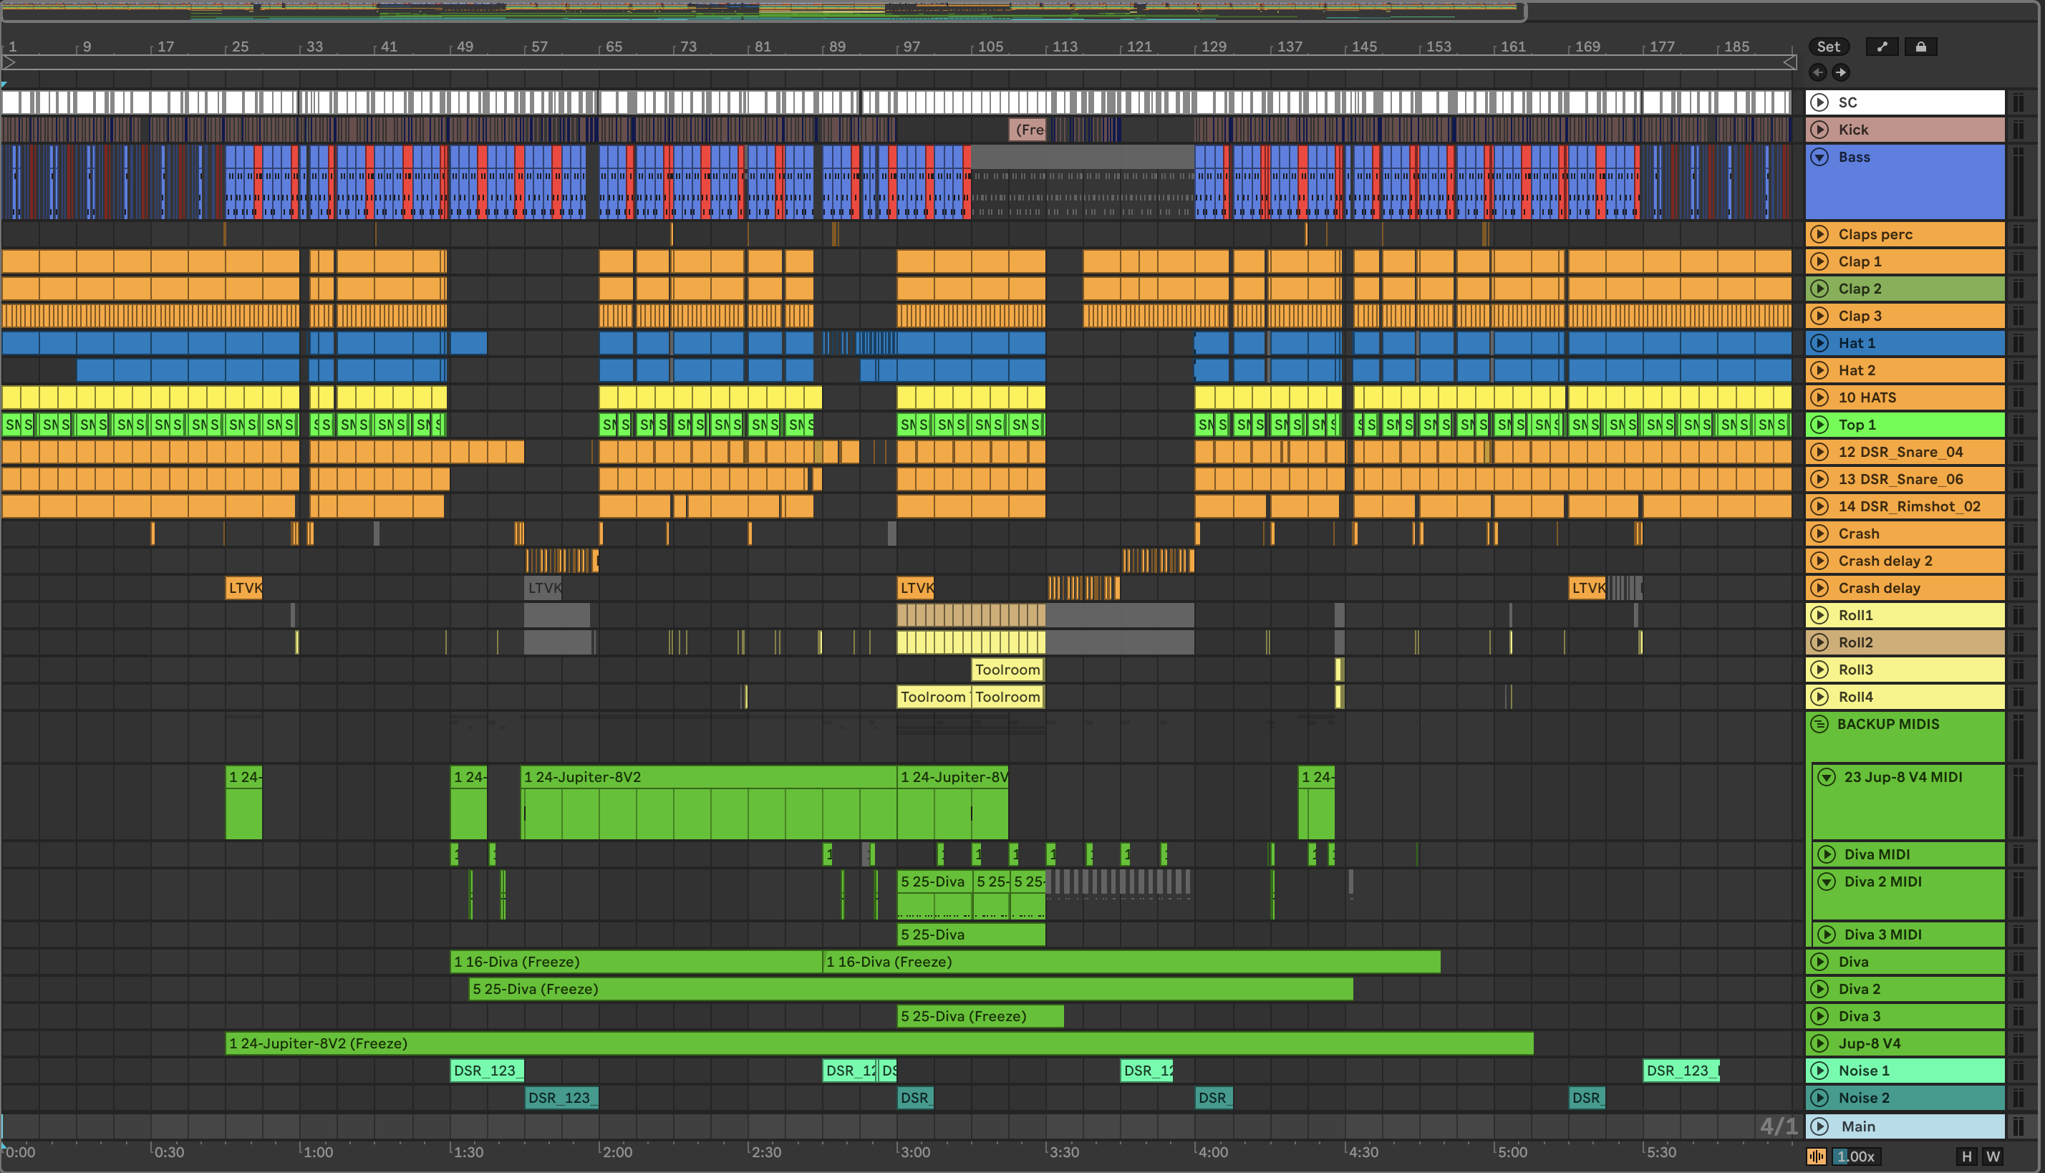2045x1173 pixels.
Task: Click the Clap 2 track play icon
Action: pyautogui.click(x=1819, y=289)
